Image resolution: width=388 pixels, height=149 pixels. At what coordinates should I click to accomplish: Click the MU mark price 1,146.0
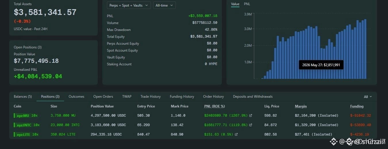(178, 115)
